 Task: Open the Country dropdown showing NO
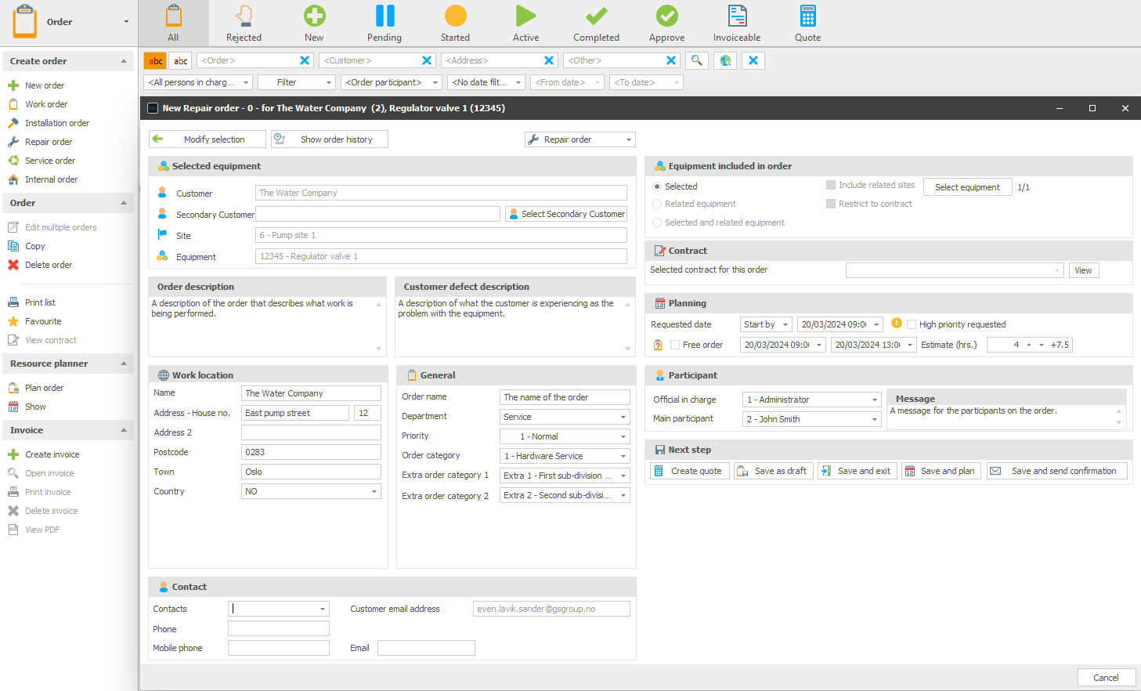311,491
